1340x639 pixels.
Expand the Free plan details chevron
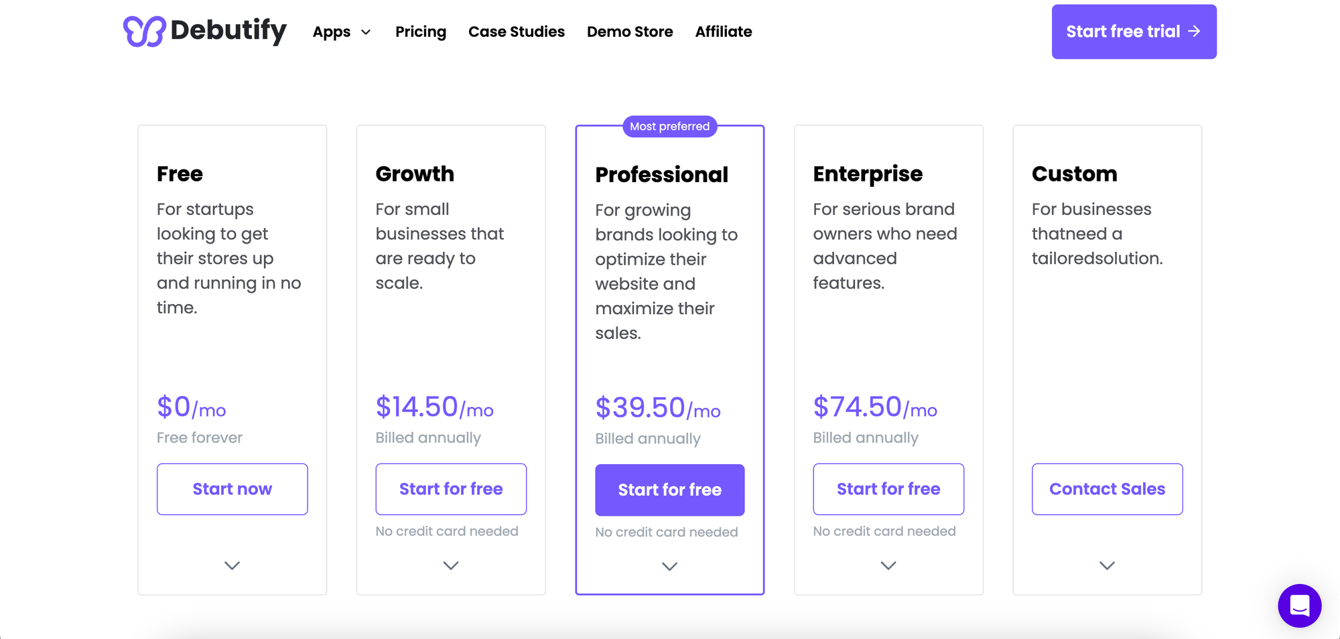coord(232,565)
